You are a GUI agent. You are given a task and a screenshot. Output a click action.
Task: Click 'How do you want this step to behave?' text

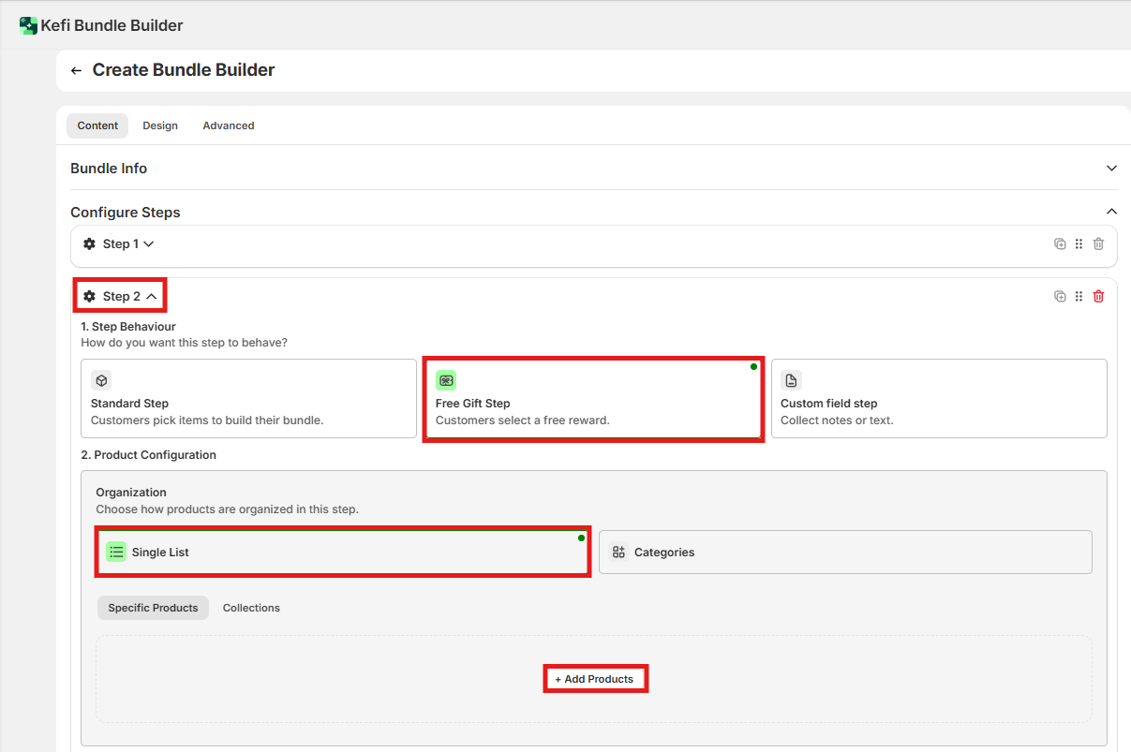pyautogui.click(x=185, y=343)
